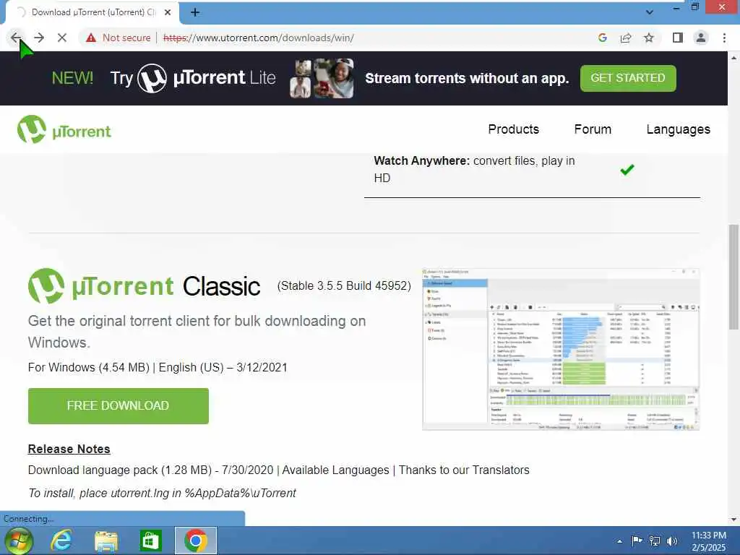Viewport: 740px width, 555px height.
Task: Click the µTorrent Classic logo
Action: click(x=144, y=286)
